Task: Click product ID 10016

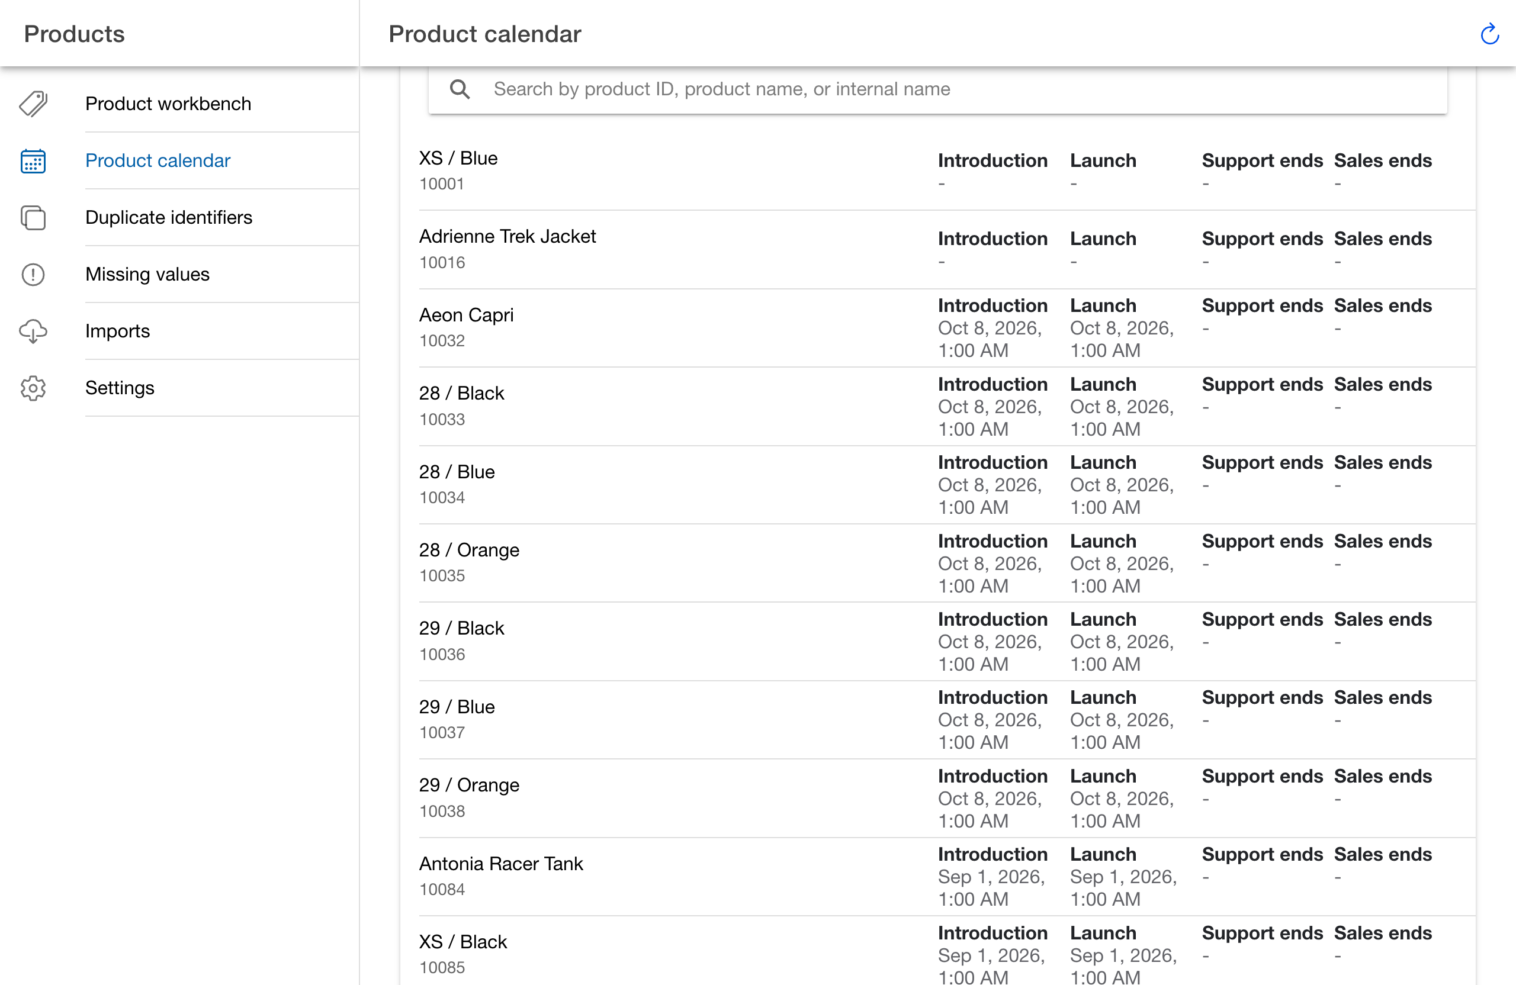Action: point(441,262)
